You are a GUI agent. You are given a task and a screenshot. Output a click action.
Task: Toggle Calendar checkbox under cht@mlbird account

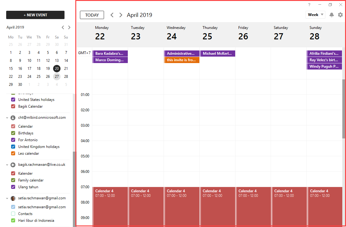(x=13, y=126)
